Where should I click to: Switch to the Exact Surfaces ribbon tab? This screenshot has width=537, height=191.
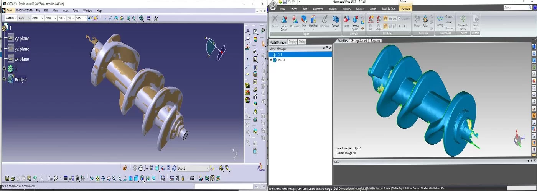click(x=389, y=8)
